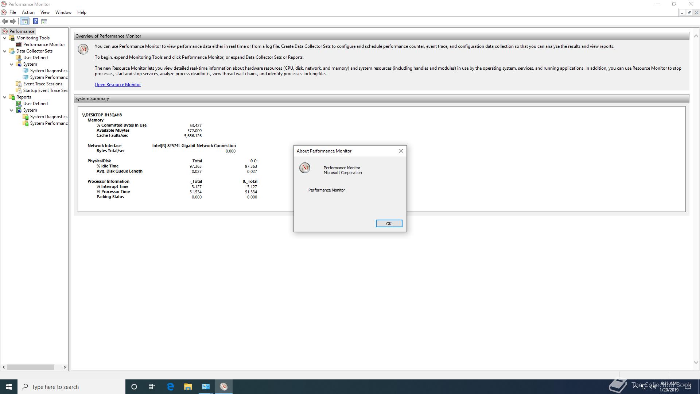Select Event Trace Sessions tree label
Screen dimensions: 700x394
tap(43, 84)
